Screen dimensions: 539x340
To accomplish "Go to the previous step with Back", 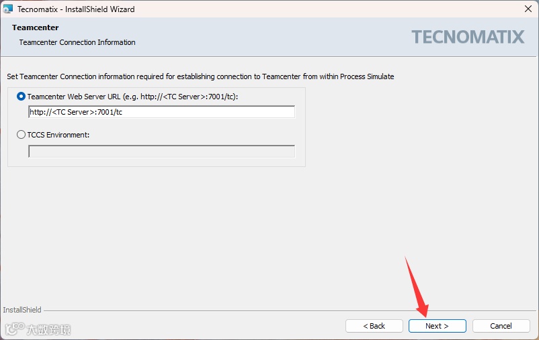I will [374, 326].
